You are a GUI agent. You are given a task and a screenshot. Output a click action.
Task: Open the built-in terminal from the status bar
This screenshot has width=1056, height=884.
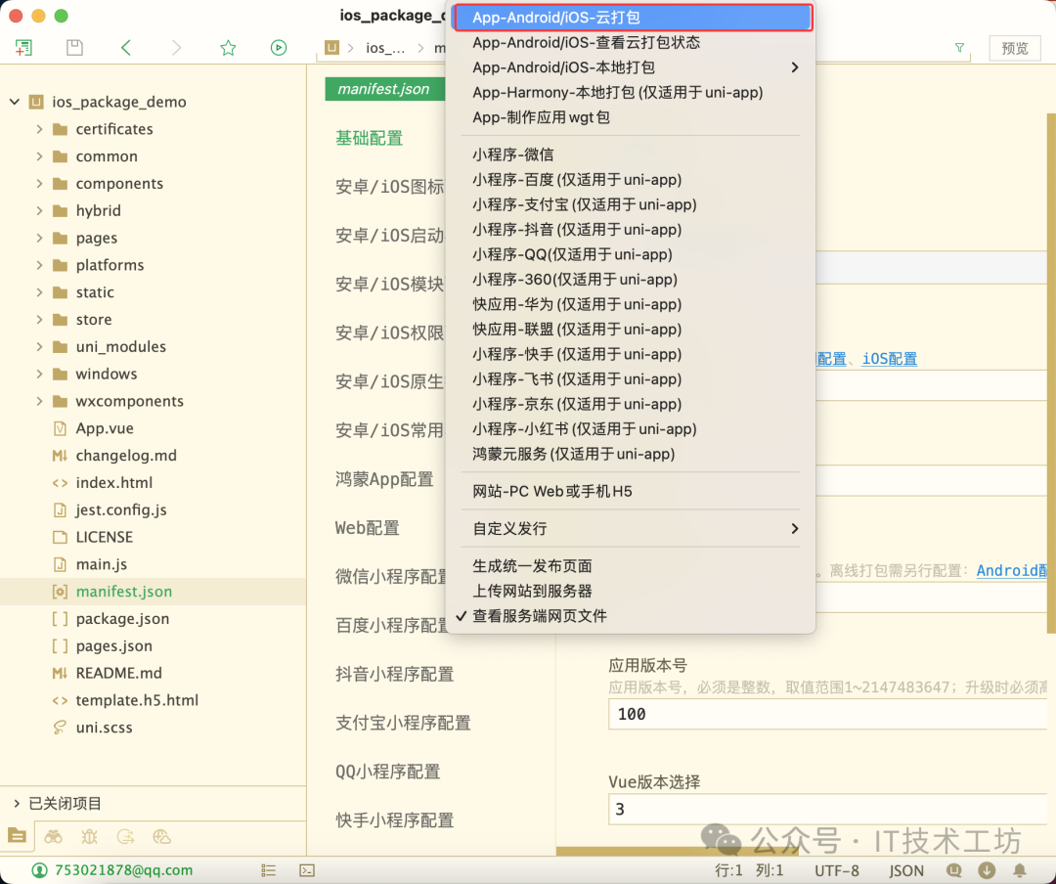point(307,869)
